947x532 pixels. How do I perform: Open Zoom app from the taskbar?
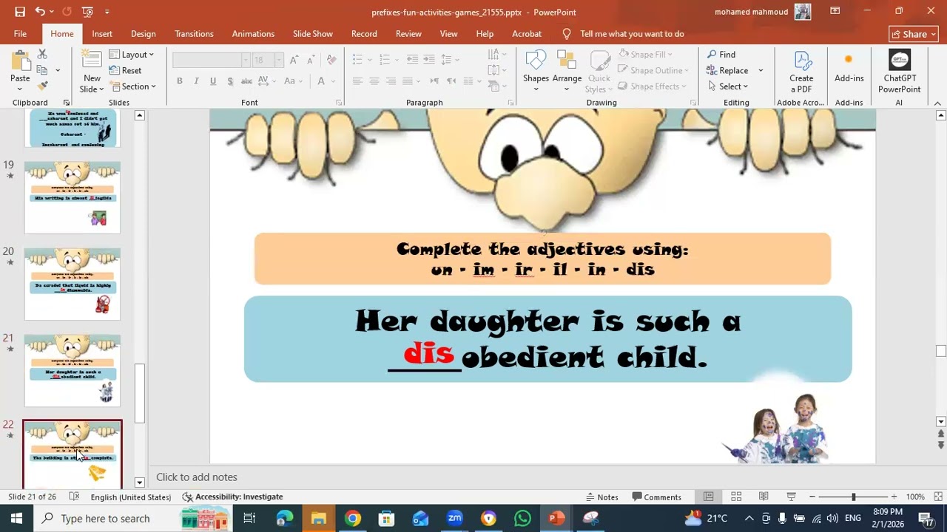pyautogui.click(x=455, y=518)
